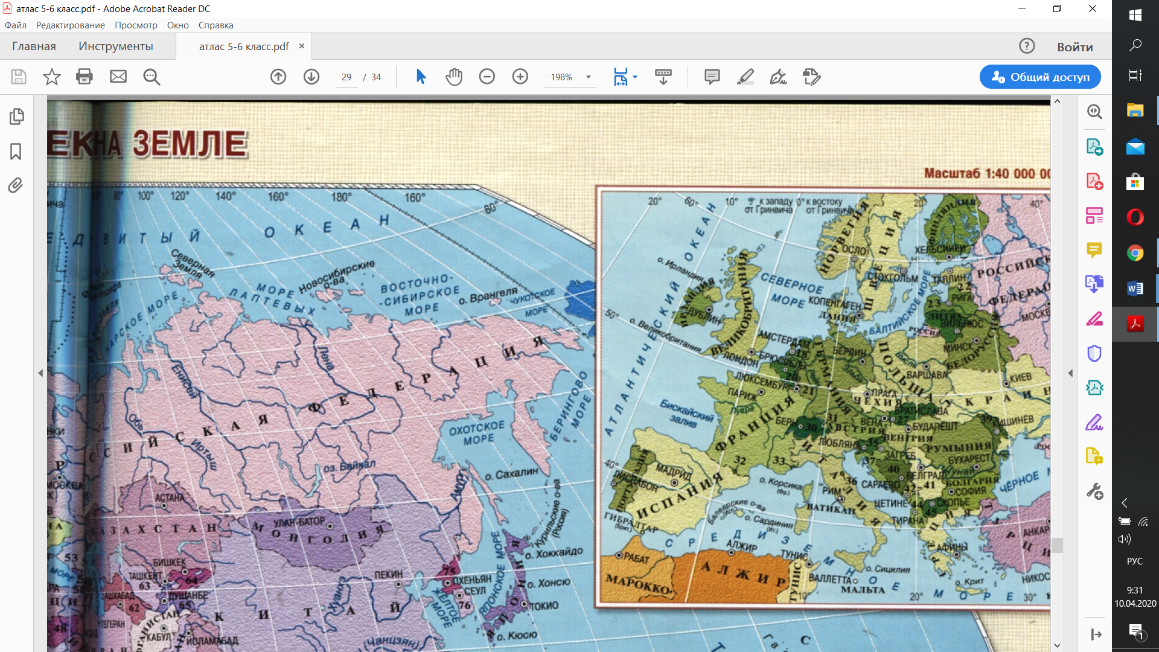Activate the Hand pan tool

coord(454,77)
